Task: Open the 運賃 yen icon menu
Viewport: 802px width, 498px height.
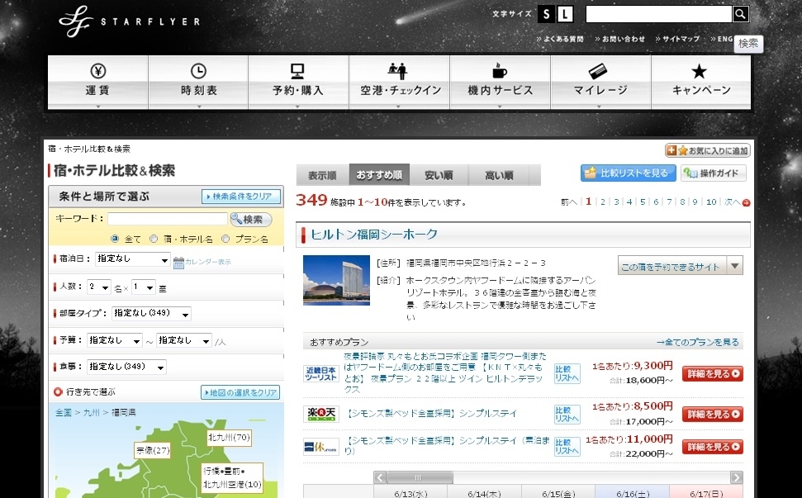Action: (97, 82)
